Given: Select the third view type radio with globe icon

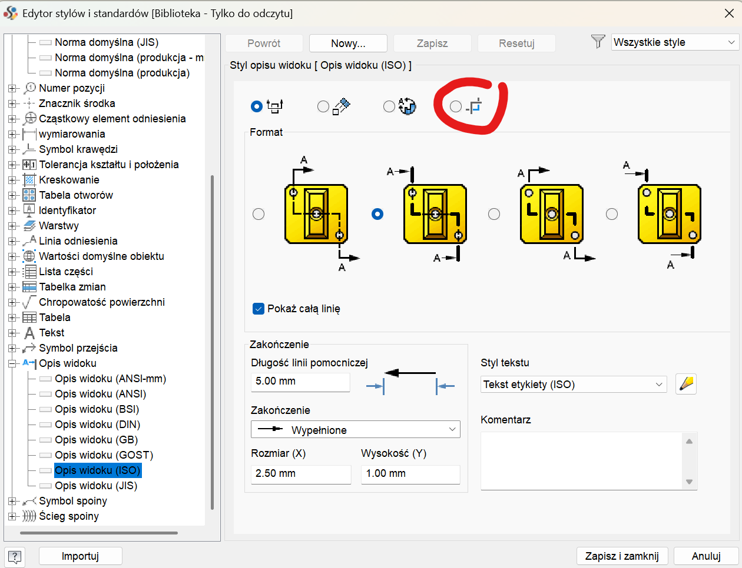Looking at the screenshot, I should click(x=389, y=106).
